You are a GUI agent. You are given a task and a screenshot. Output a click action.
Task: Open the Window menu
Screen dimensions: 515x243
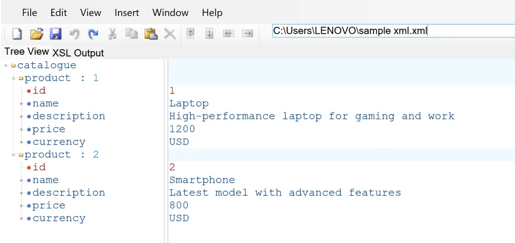(x=171, y=13)
